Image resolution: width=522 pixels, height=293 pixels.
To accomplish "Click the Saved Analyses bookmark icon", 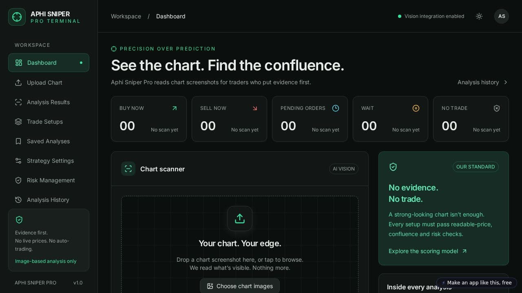I will point(18,141).
